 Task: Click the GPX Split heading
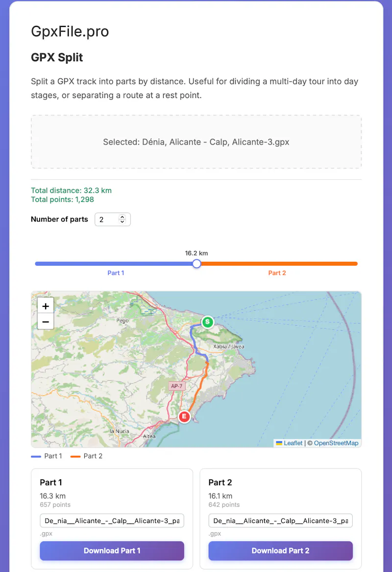[x=57, y=57]
